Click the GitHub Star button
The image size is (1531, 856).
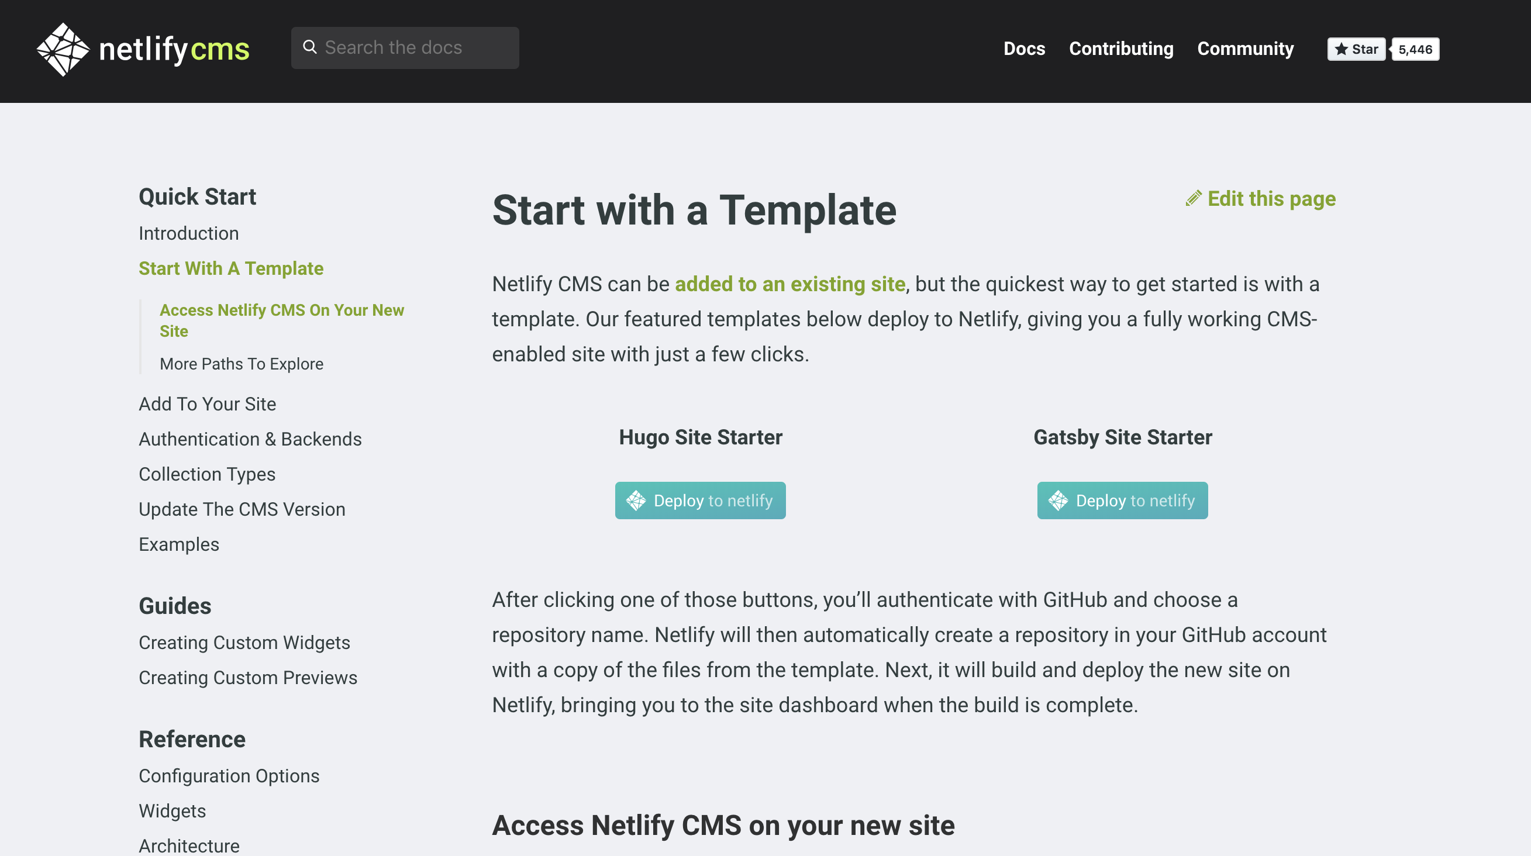tap(1356, 49)
